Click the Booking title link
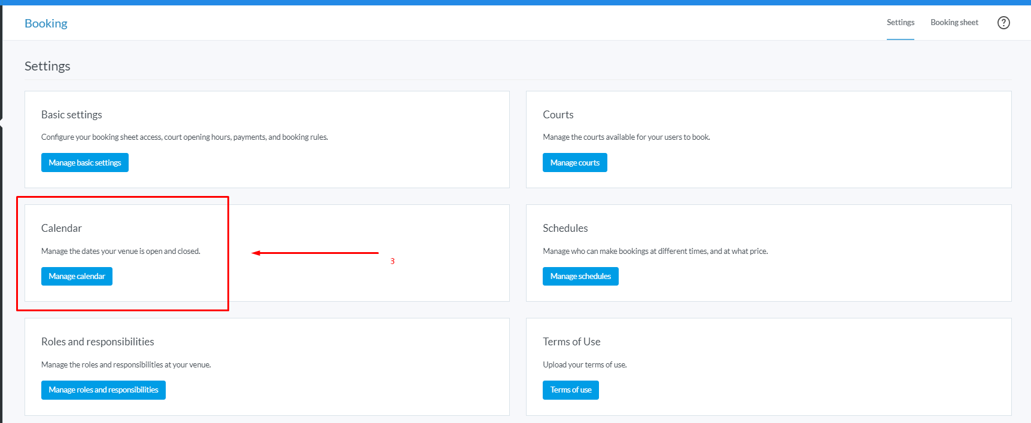 coord(46,23)
